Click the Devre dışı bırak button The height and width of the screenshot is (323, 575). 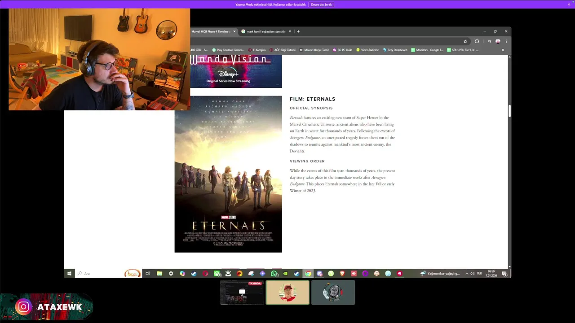pyautogui.click(x=321, y=4)
